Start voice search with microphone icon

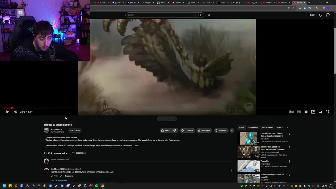click(209, 15)
